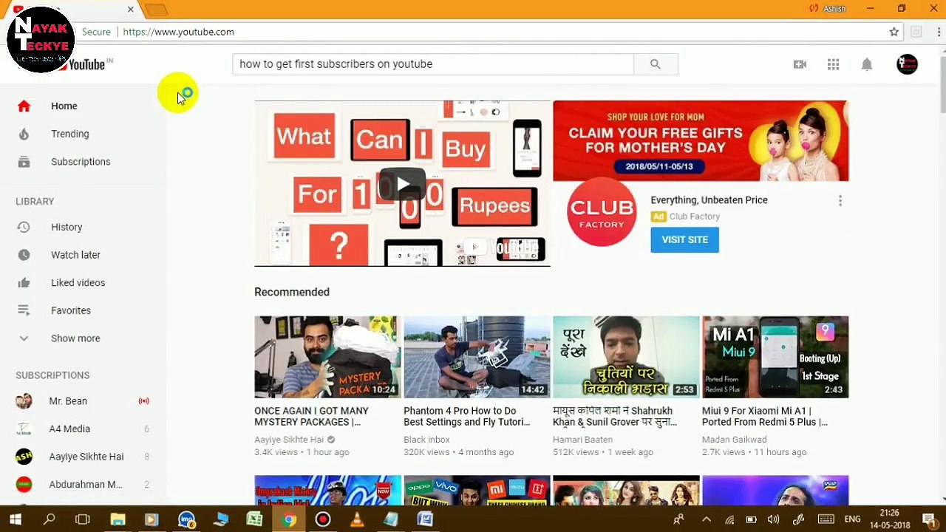Click the Trending flame icon

click(x=24, y=134)
